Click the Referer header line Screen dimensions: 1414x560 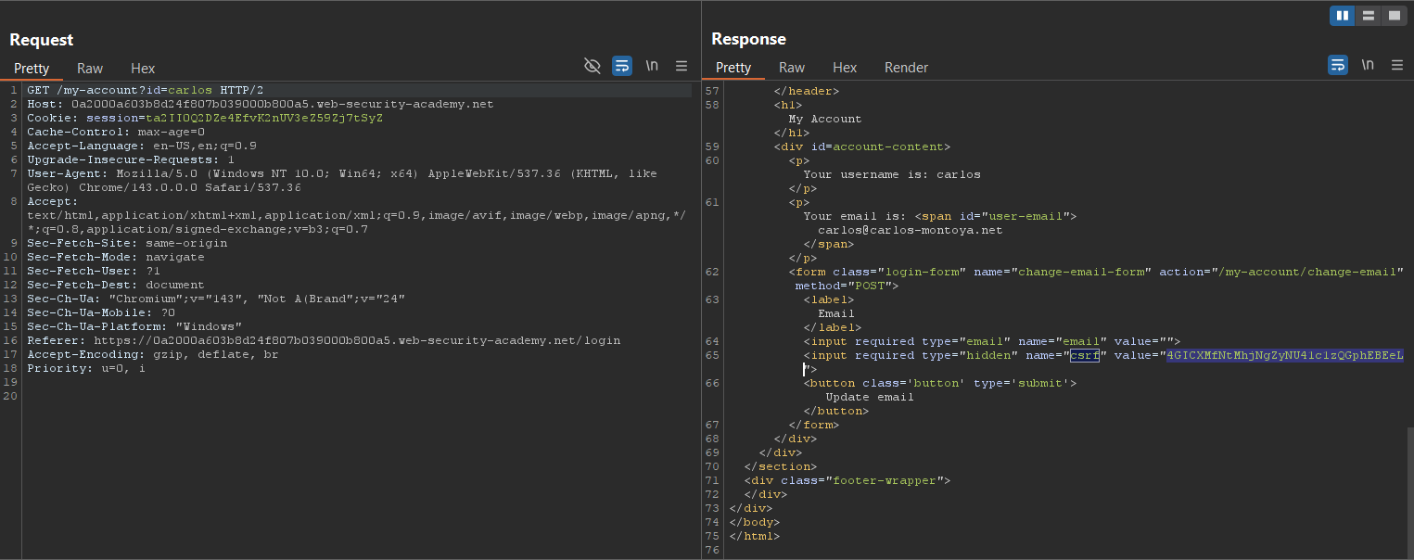click(x=324, y=341)
